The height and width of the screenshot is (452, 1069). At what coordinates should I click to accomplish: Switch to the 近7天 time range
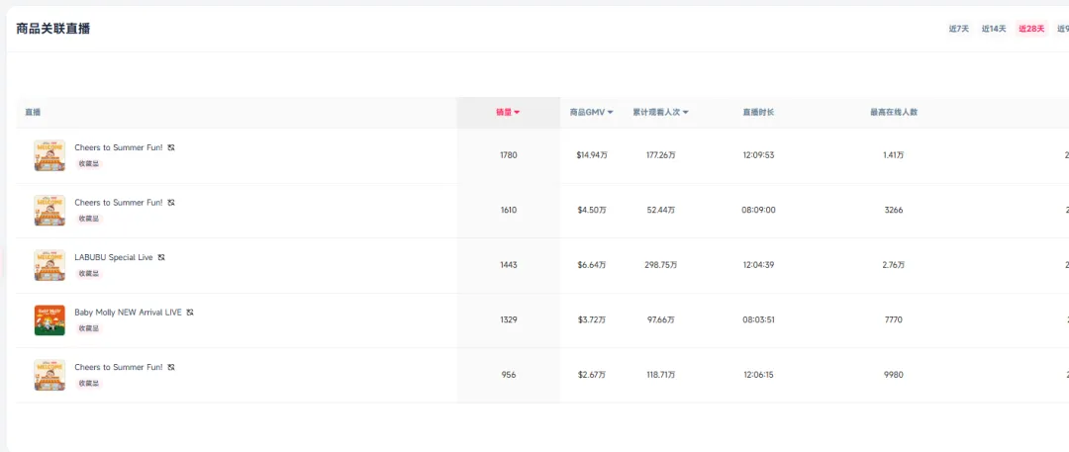(x=958, y=29)
